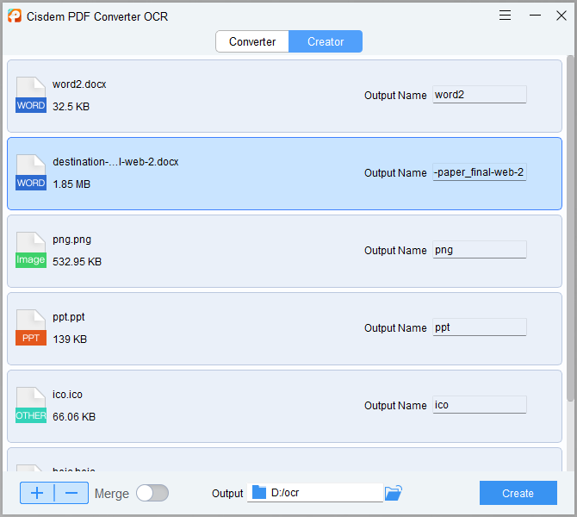Edit the Output Name field containing word2
Screen dimensions: 577x517
coord(480,95)
